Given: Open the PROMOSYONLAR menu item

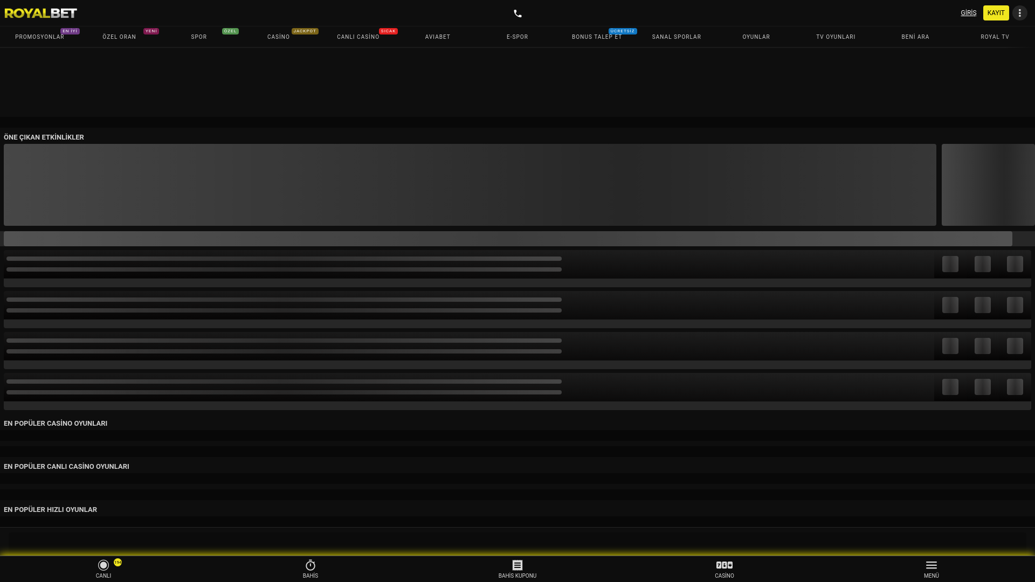Looking at the screenshot, I should (x=40, y=37).
